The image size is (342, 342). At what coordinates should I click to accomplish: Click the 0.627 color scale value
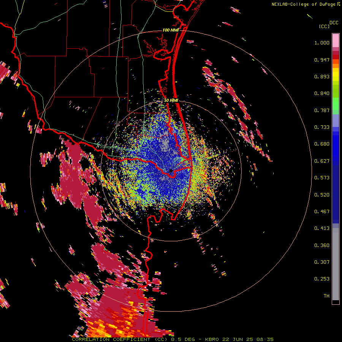pyautogui.click(x=322, y=161)
